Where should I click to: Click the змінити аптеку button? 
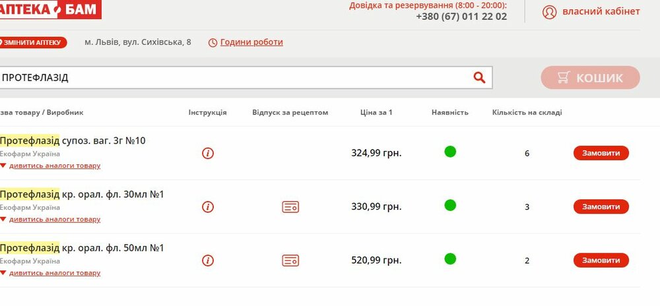tap(33, 42)
